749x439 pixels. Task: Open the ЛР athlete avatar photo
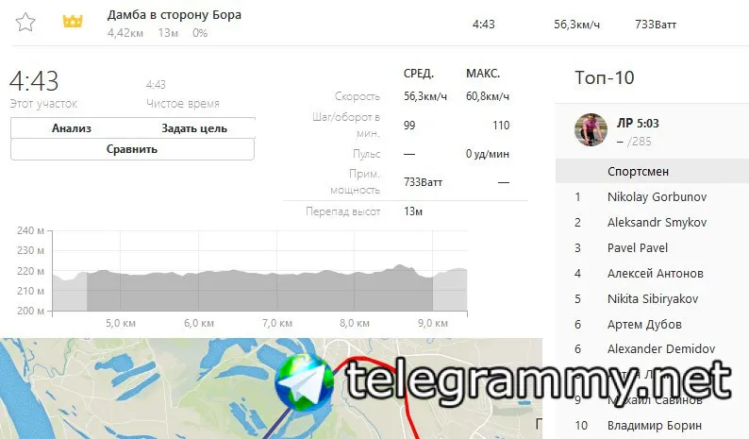tap(591, 129)
